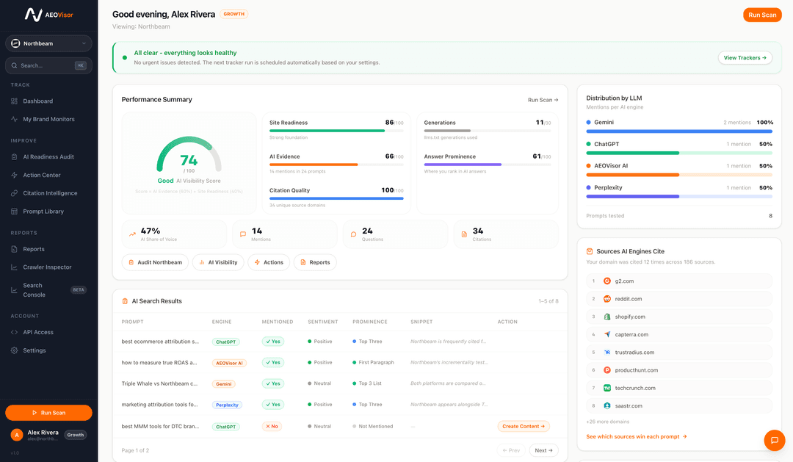Screen dimensions: 793x462
Task: Click the Settings gear icon
Action: [14, 350]
